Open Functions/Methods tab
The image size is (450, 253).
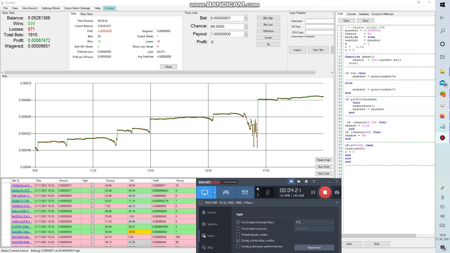(x=382, y=14)
